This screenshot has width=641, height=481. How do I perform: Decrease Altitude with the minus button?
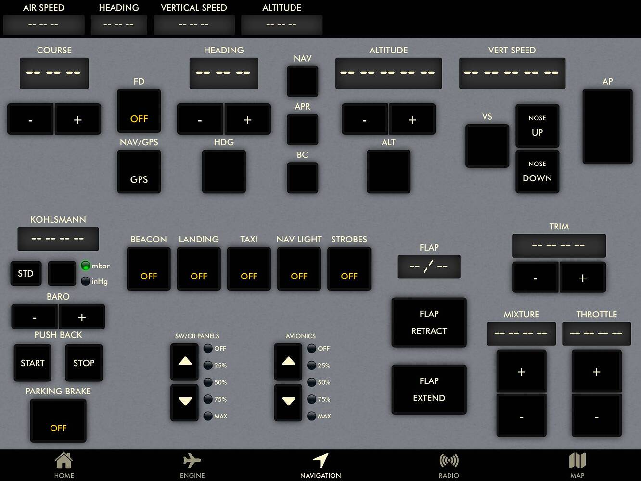tap(365, 119)
